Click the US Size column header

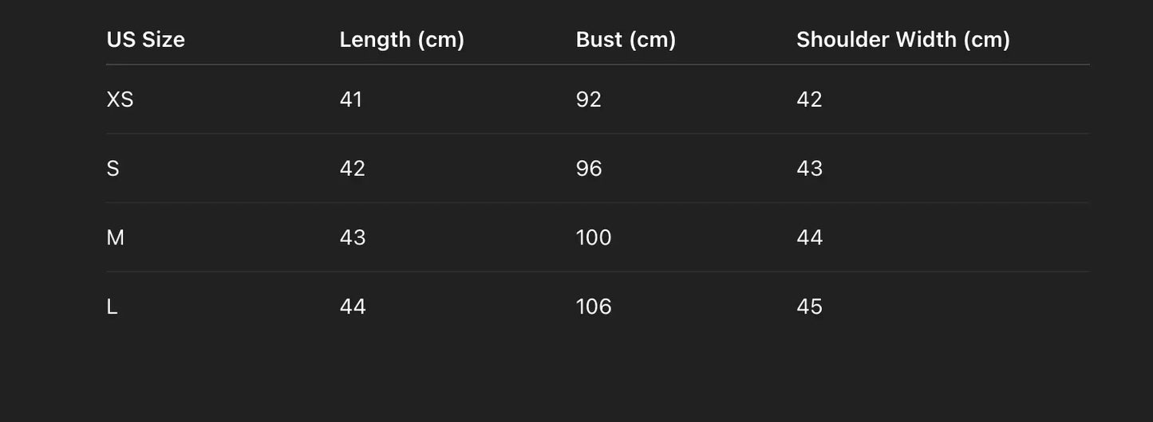pyautogui.click(x=145, y=40)
